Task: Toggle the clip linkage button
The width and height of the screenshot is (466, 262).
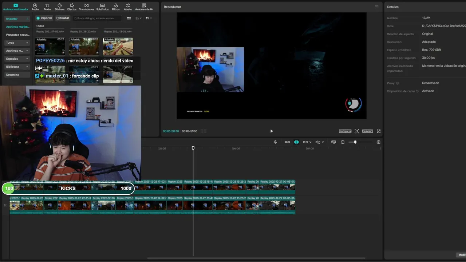Action: 305,142
